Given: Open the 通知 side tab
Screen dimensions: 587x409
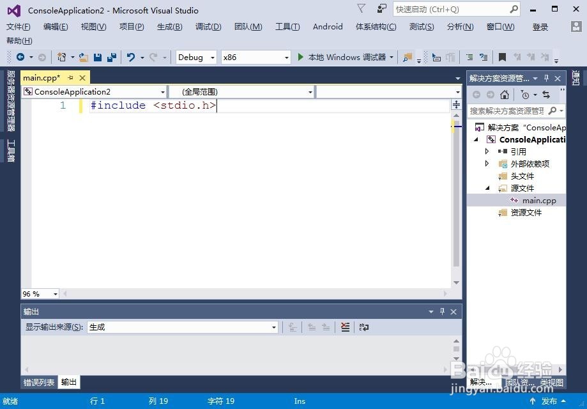Looking at the screenshot, I should pyautogui.click(x=576, y=78).
